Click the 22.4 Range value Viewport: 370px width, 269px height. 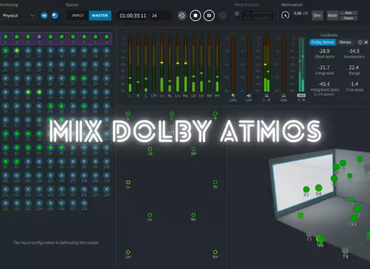click(x=354, y=68)
